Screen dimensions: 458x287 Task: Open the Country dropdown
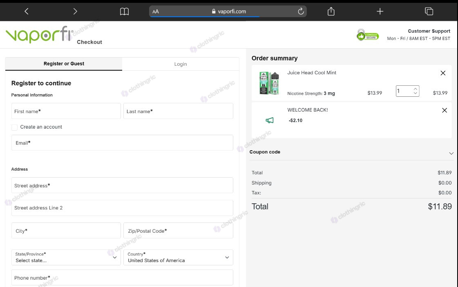(178, 258)
